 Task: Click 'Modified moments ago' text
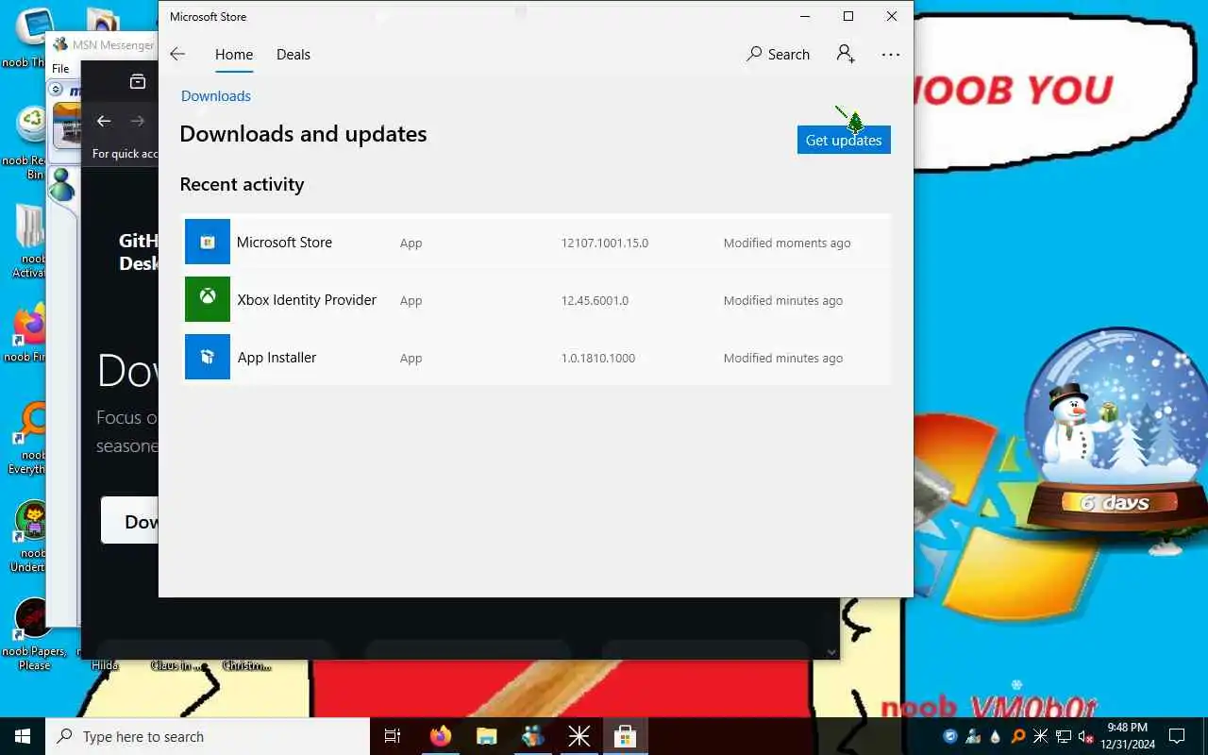point(787,243)
